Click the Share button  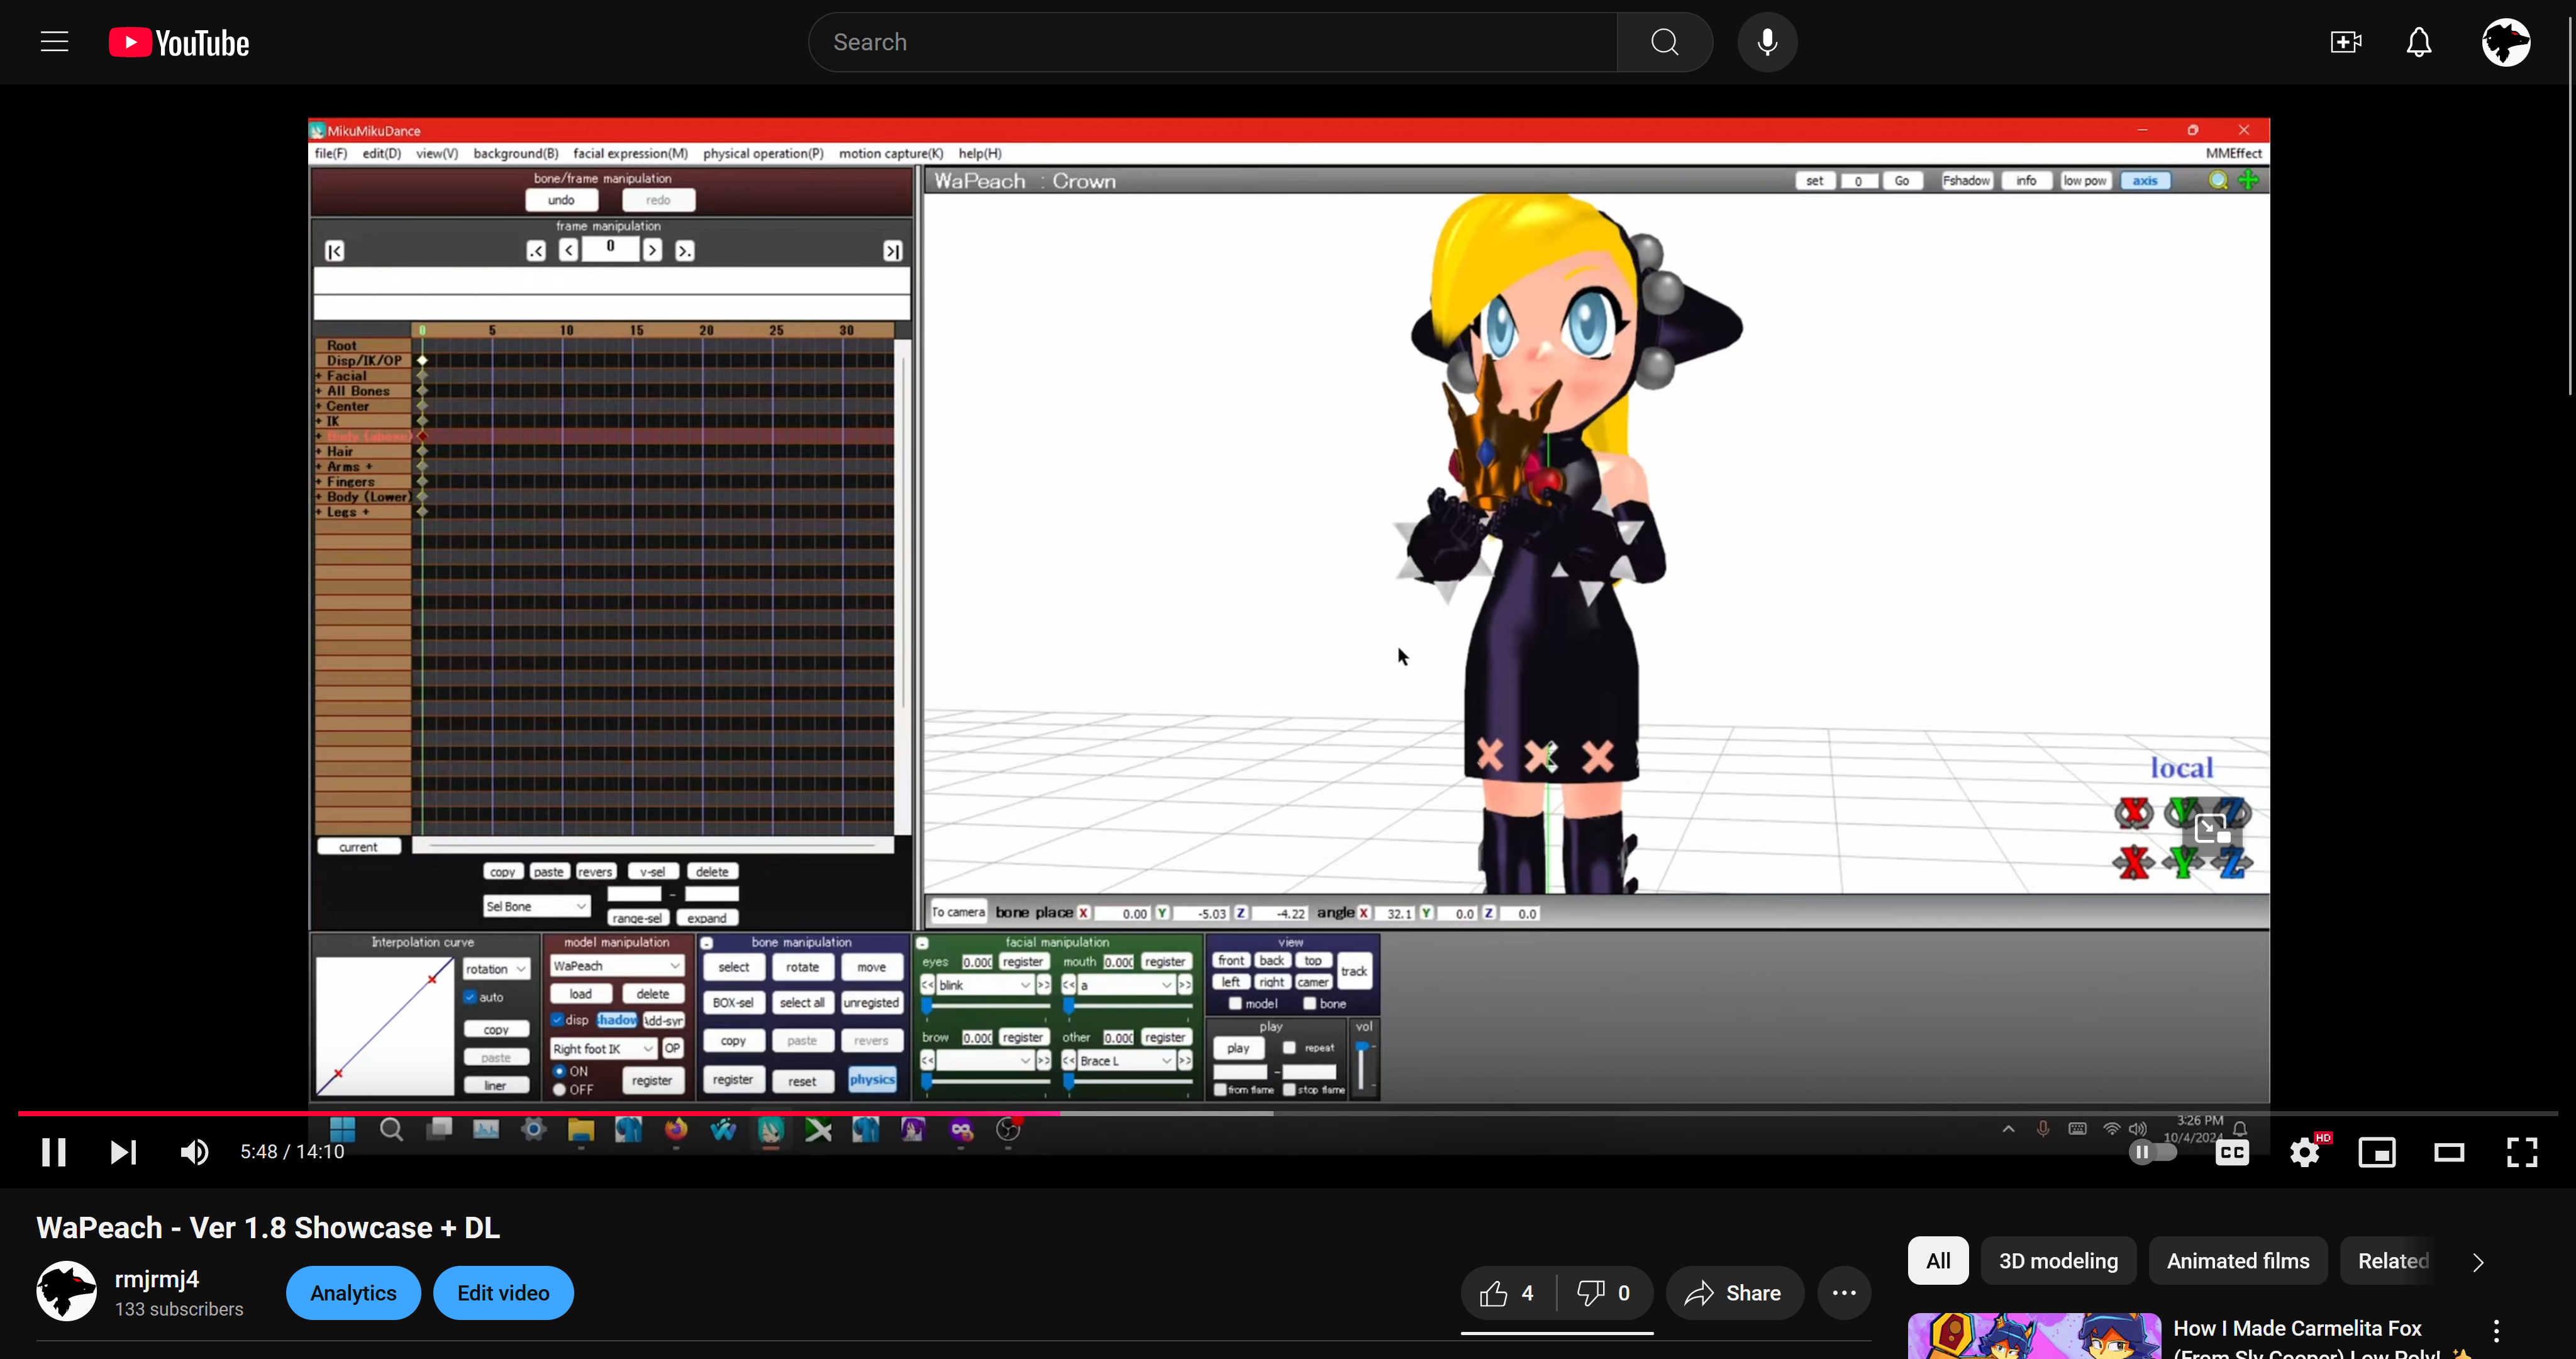click(1735, 1293)
